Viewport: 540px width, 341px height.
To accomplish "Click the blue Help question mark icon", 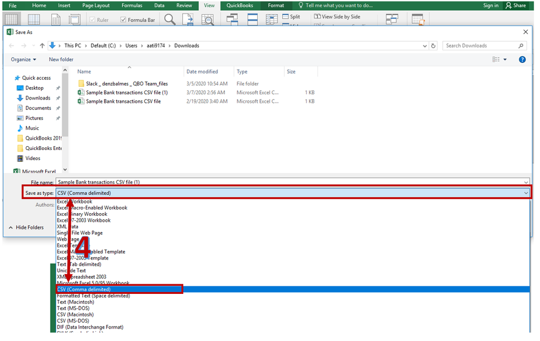I will click(522, 60).
